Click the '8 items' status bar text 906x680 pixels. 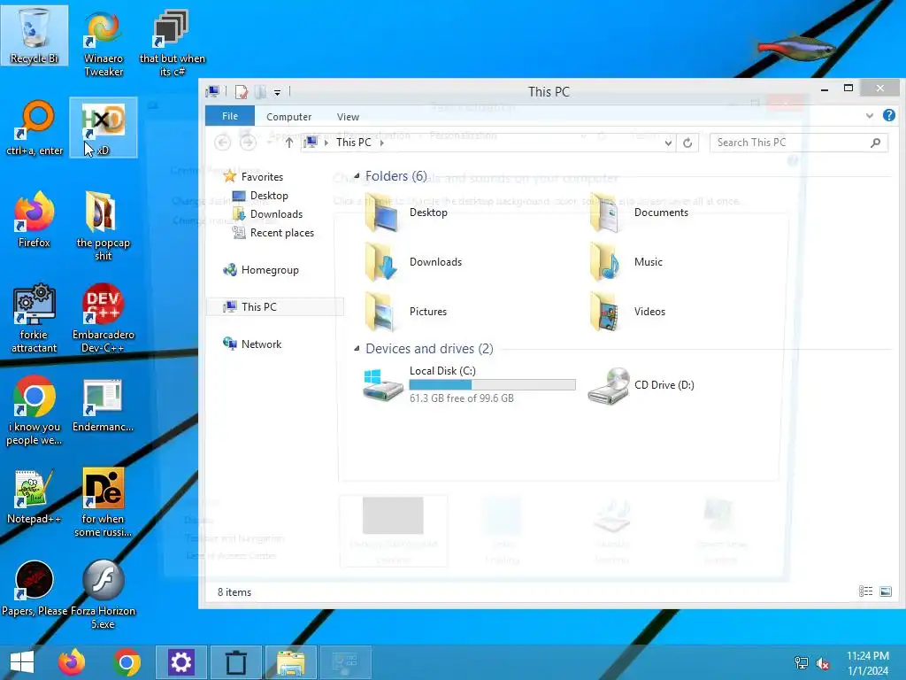[x=234, y=592]
